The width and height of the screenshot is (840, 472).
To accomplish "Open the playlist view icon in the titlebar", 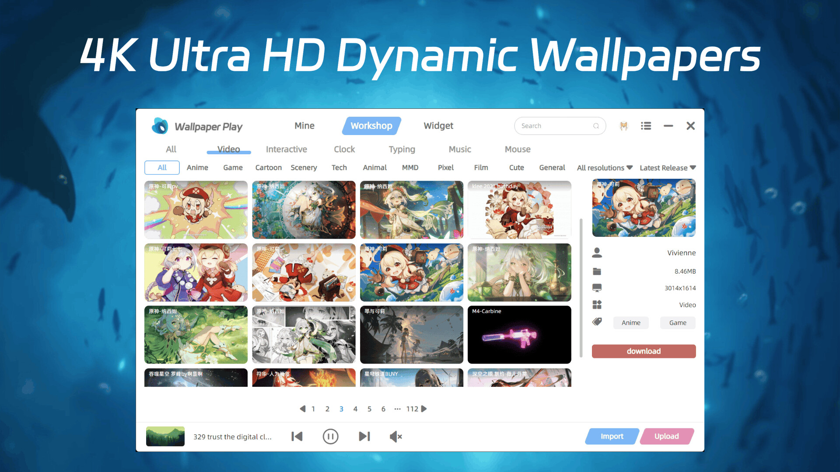I will tap(646, 126).
